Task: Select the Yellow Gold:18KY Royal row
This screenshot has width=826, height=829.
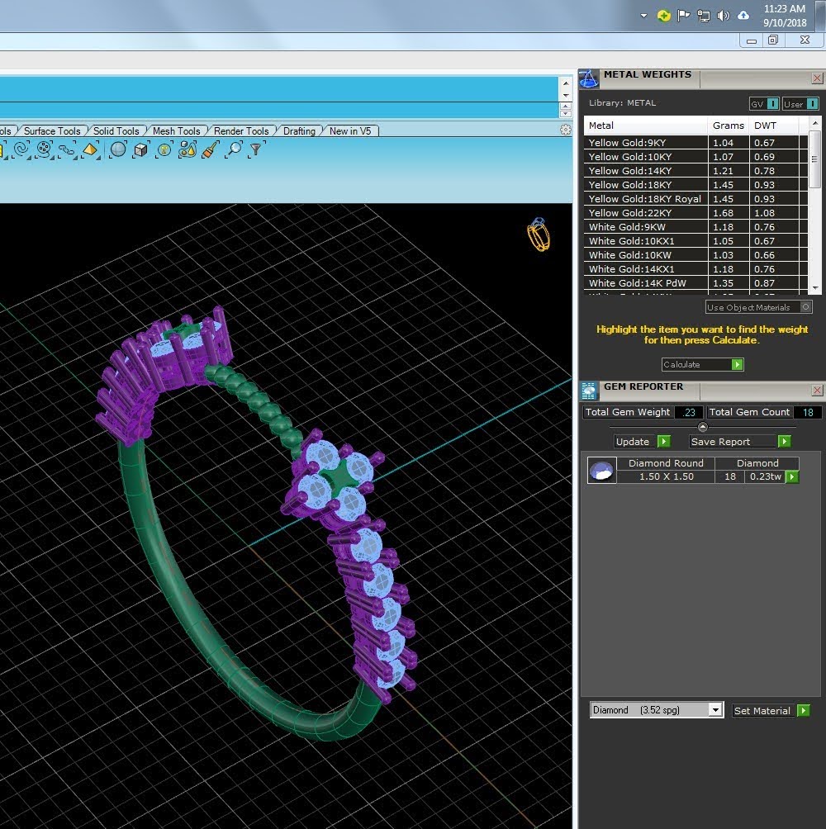Action: click(695, 199)
